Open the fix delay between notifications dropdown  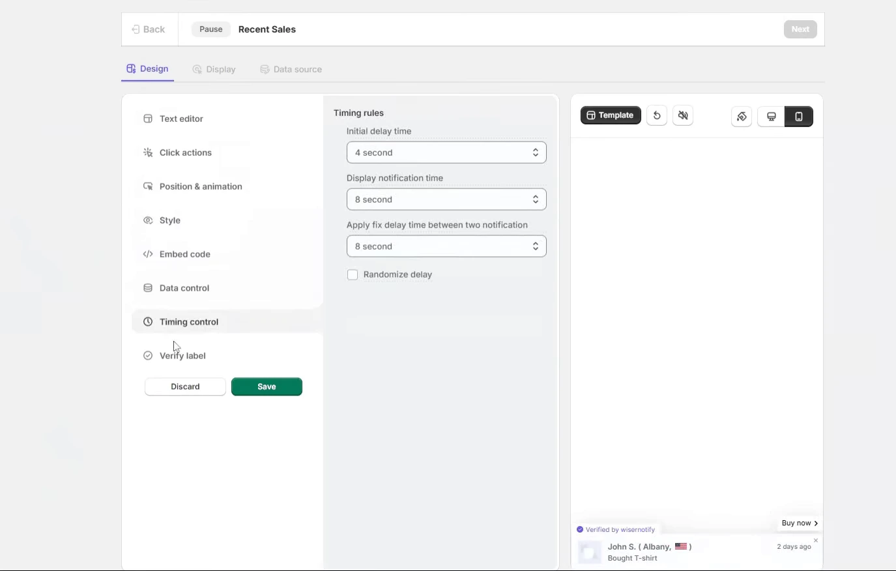pyautogui.click(x=446, y=246)
